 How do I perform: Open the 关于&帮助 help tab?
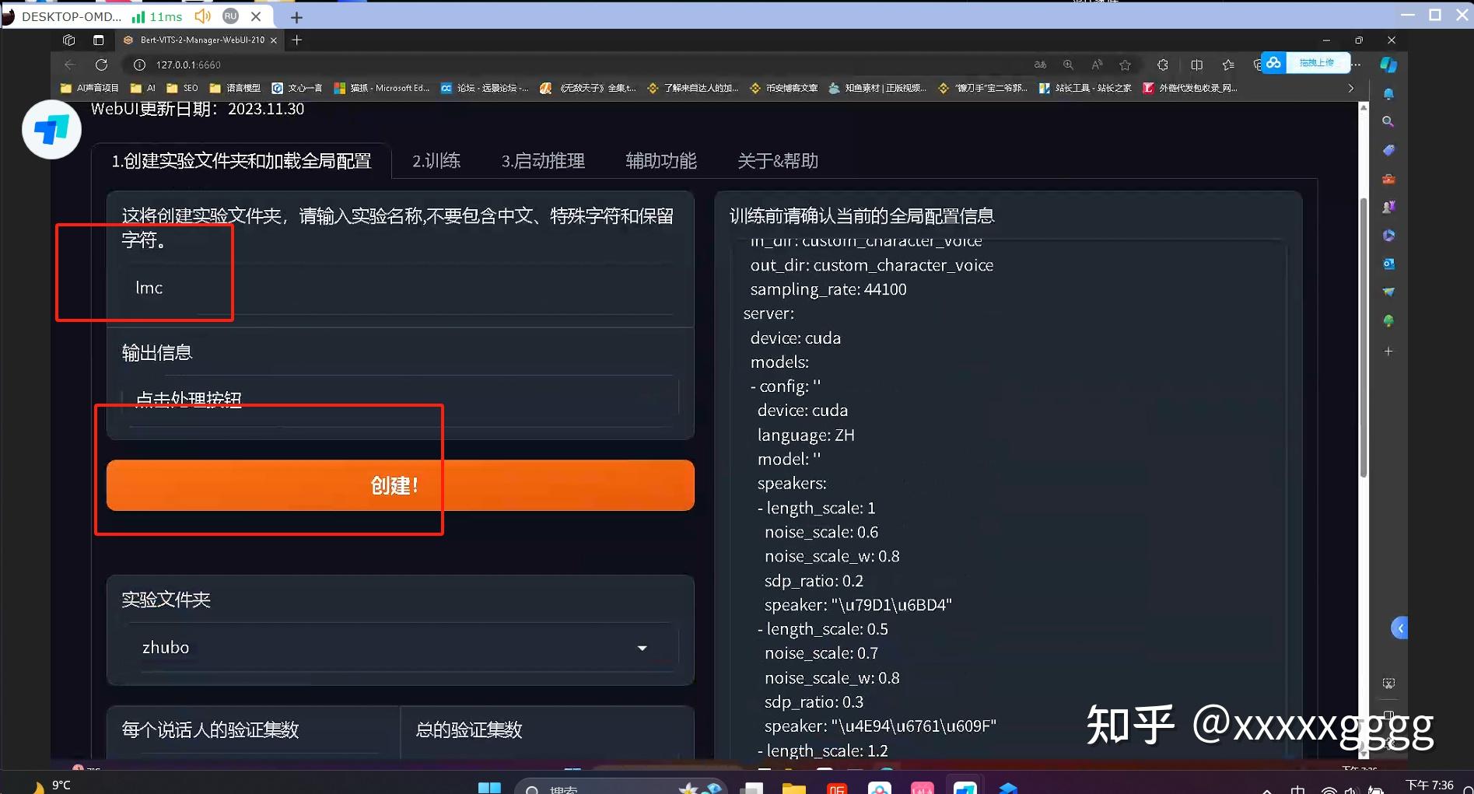[776, 161]
